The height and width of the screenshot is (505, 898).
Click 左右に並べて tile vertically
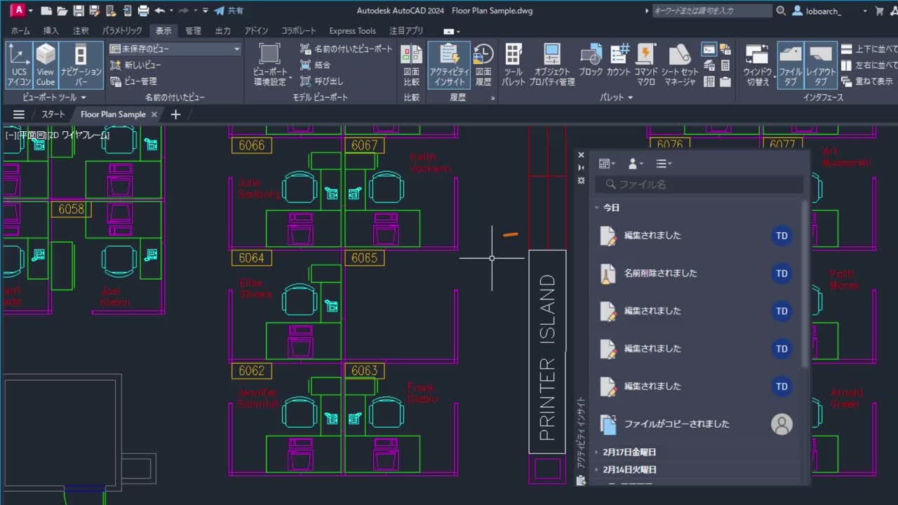[x=869, y=65]
